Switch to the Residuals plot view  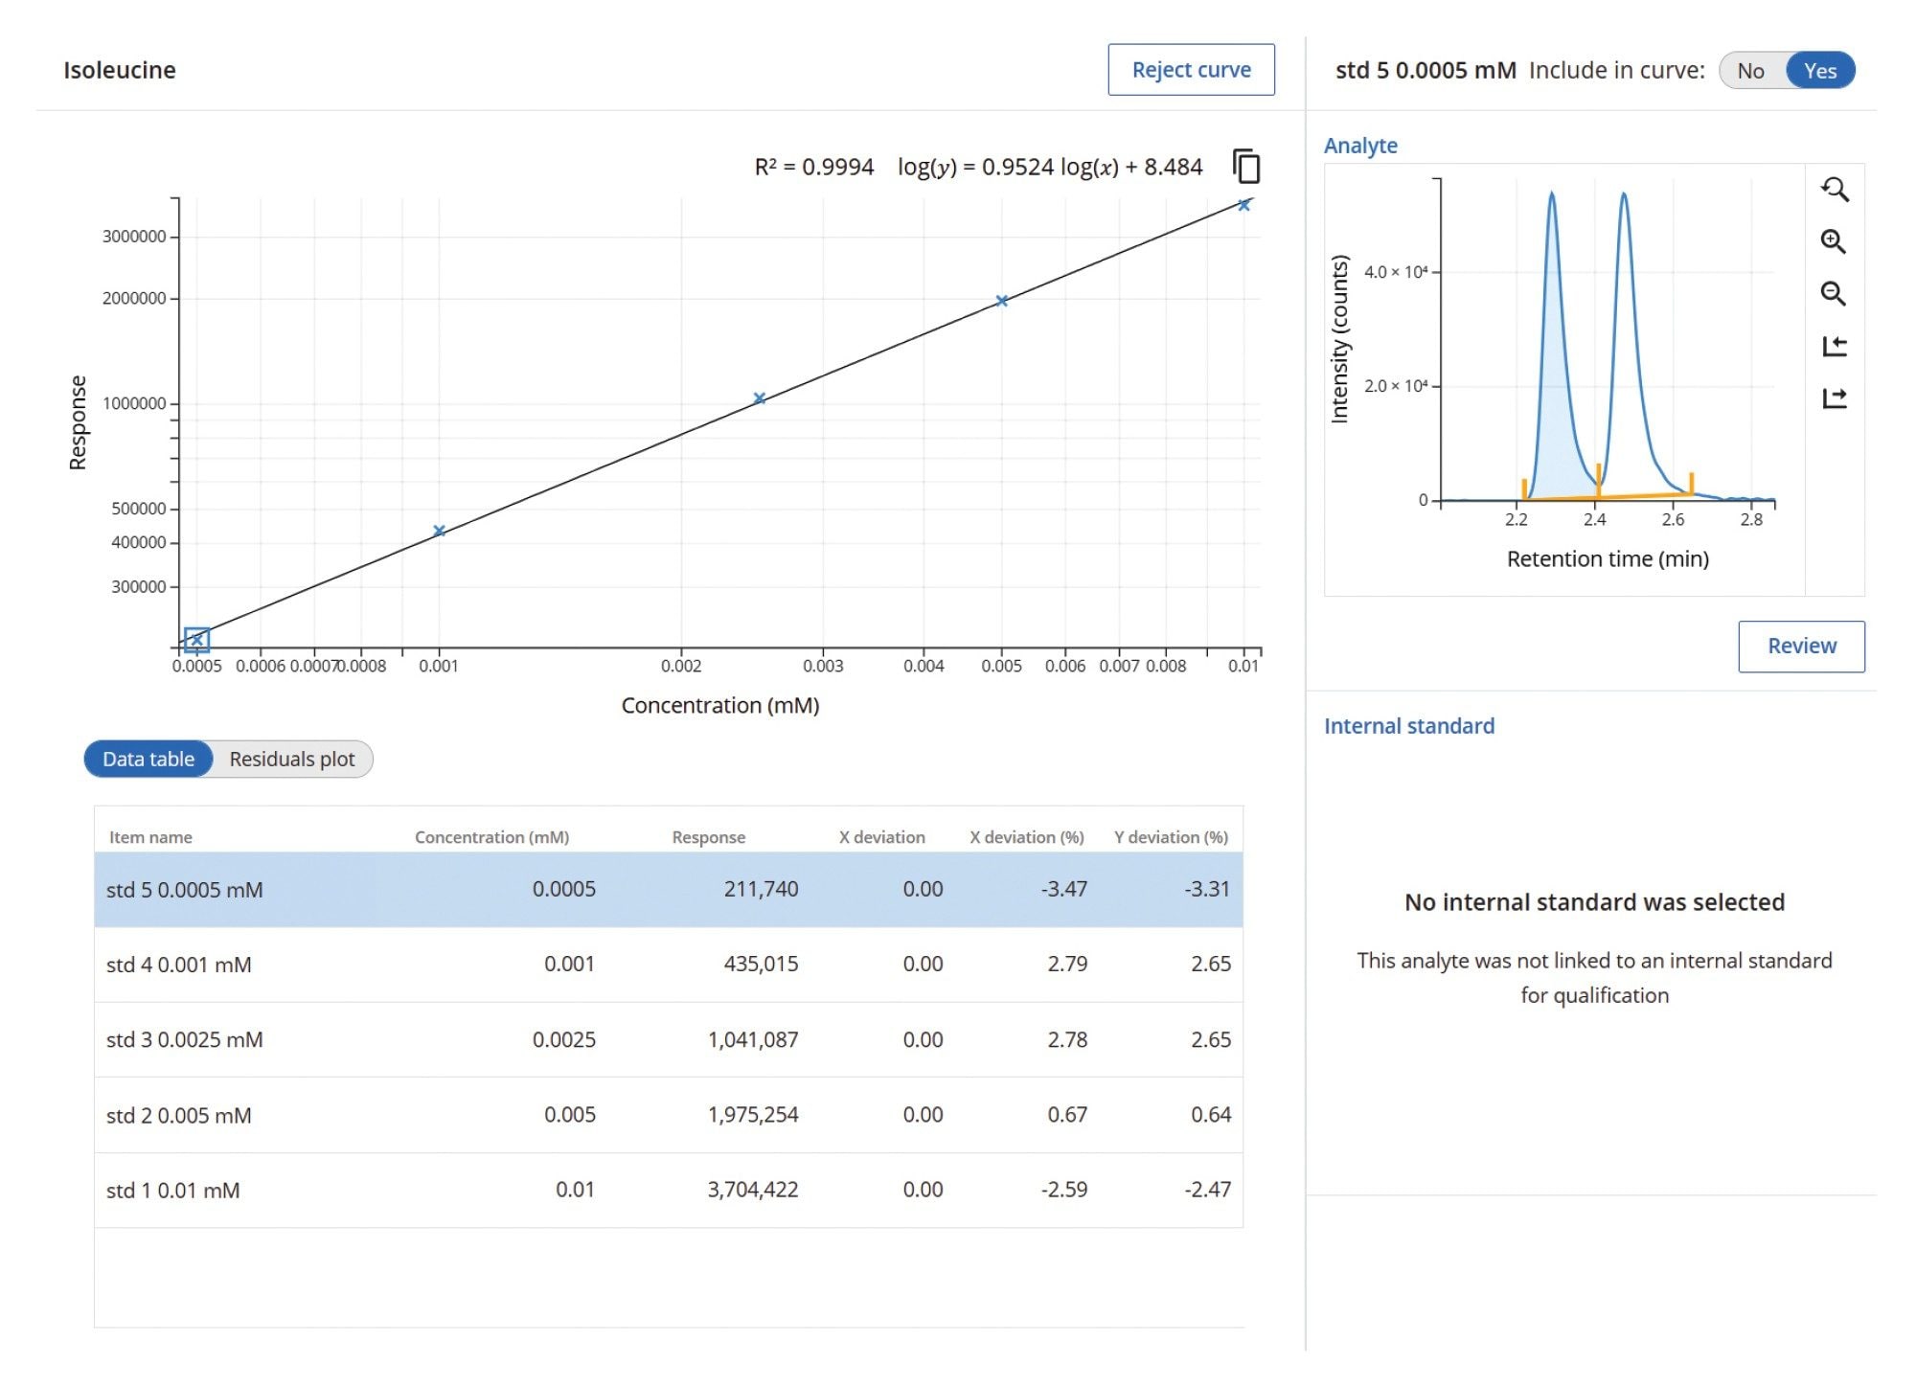pyautogui.click(x=291, y=759)
